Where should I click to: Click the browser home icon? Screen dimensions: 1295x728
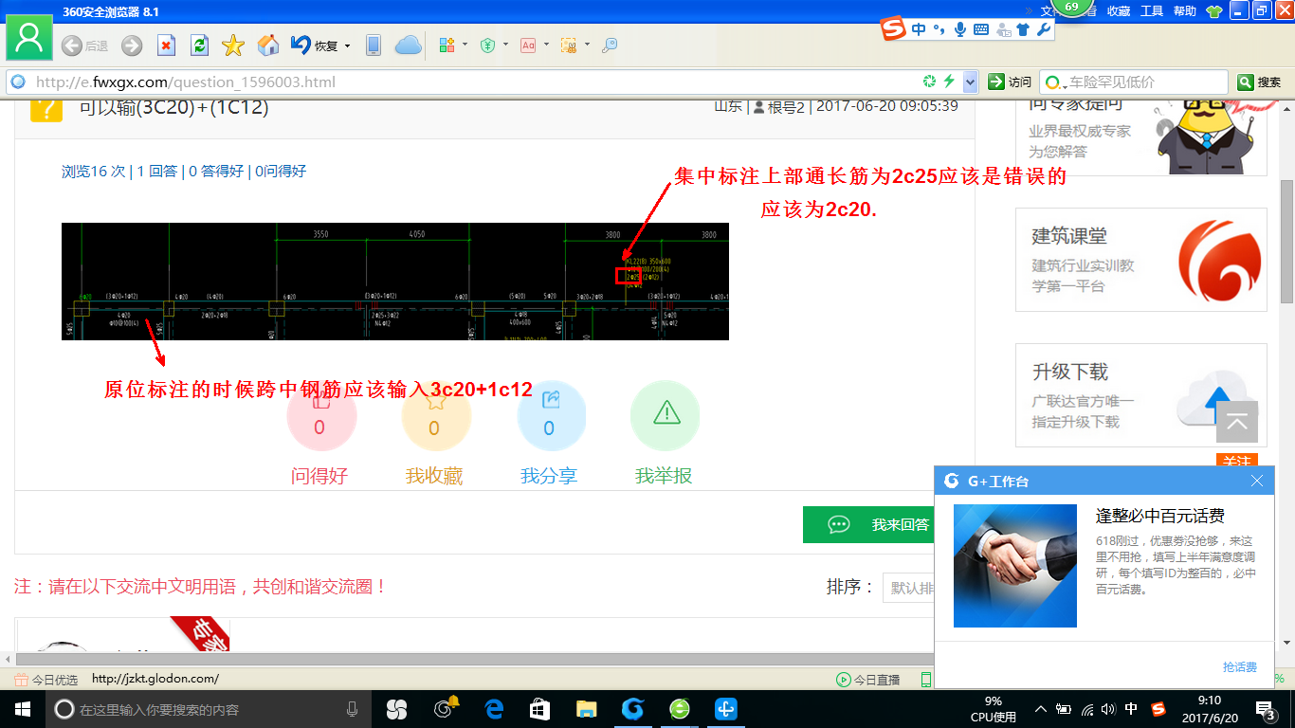tap(269, 45)
